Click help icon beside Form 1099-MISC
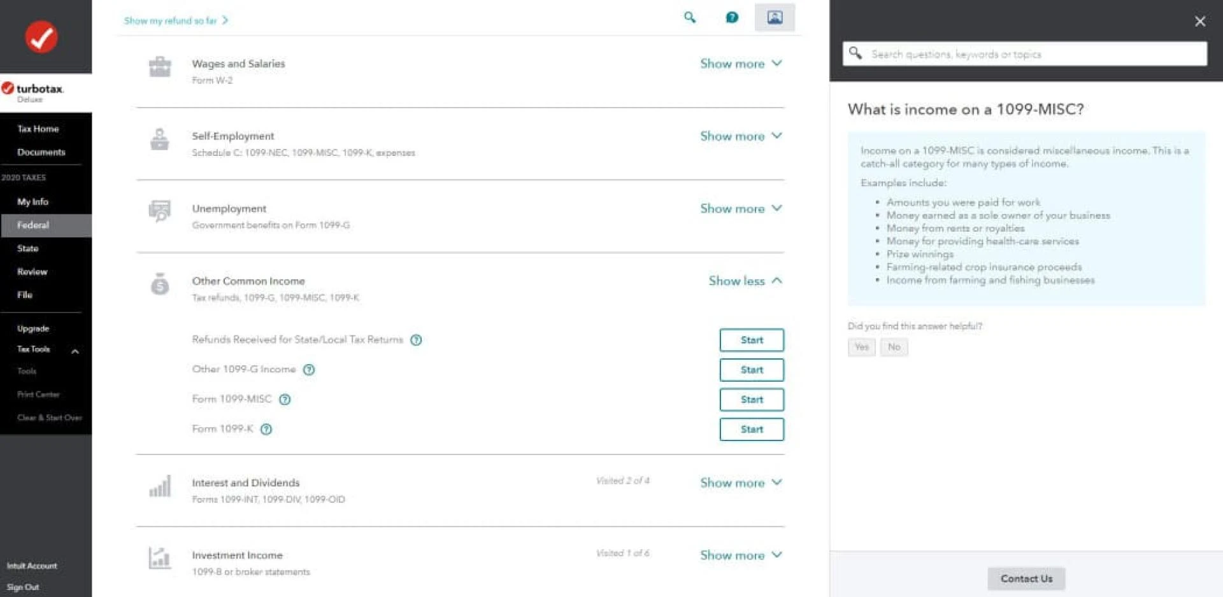Viewport: 1223px width, 597px height. click(285, 400)
